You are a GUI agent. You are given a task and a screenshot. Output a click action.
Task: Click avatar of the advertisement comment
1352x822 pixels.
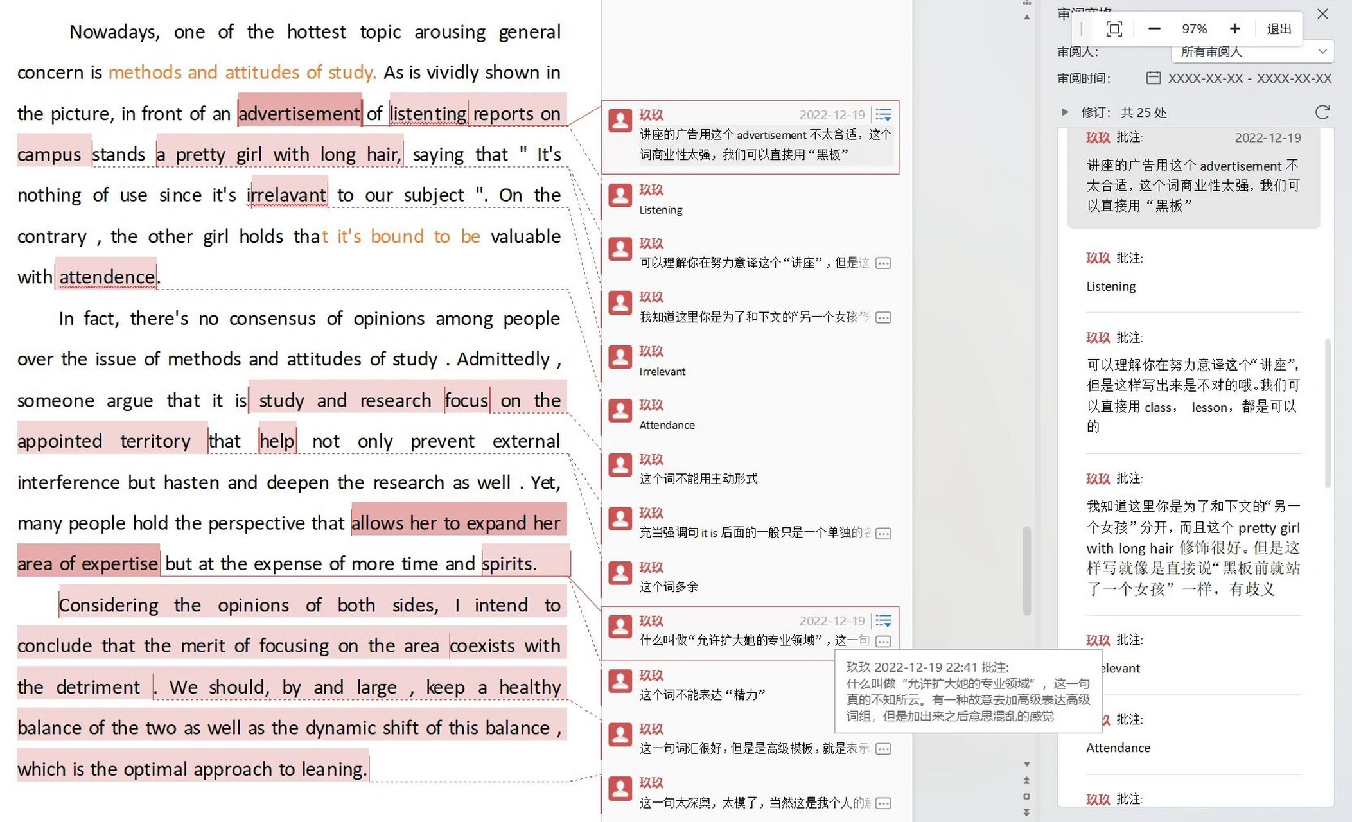coord(620,120)
